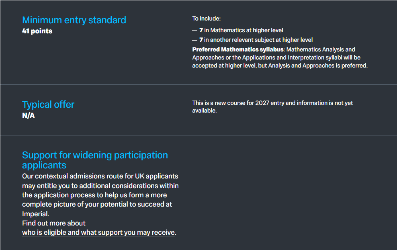The width and height of the screenshot is (397, 250).
Task: Click the bold 7 beside Mathematics
Action: pyautogui.click(x=201, y=30)
